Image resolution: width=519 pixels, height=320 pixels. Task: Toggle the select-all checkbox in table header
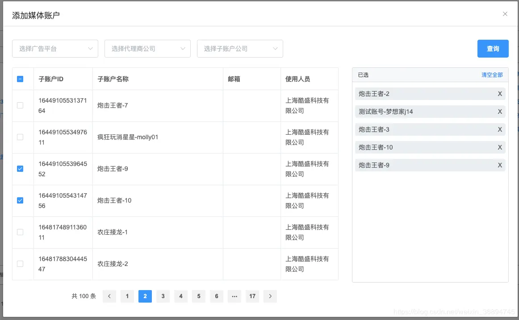[20, 78]
